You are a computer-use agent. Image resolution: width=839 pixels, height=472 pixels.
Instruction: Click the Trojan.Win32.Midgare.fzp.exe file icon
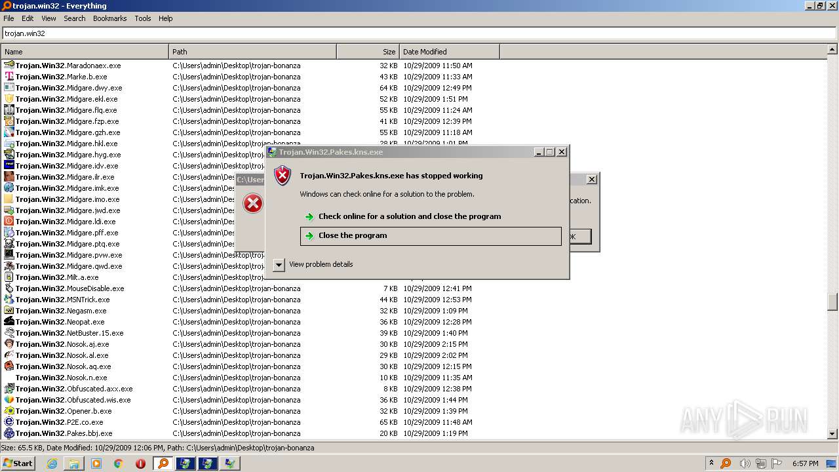click(9, 121)
